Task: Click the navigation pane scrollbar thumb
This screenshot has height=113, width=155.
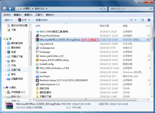Action: pyautogui.click(x=30, y=48)
